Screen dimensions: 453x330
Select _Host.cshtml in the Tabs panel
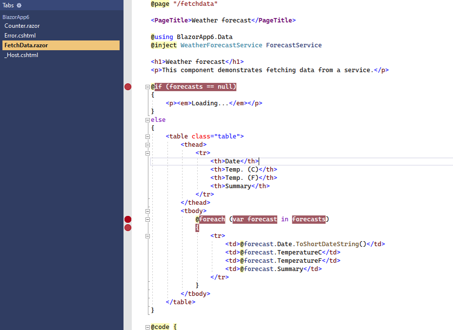21,55
